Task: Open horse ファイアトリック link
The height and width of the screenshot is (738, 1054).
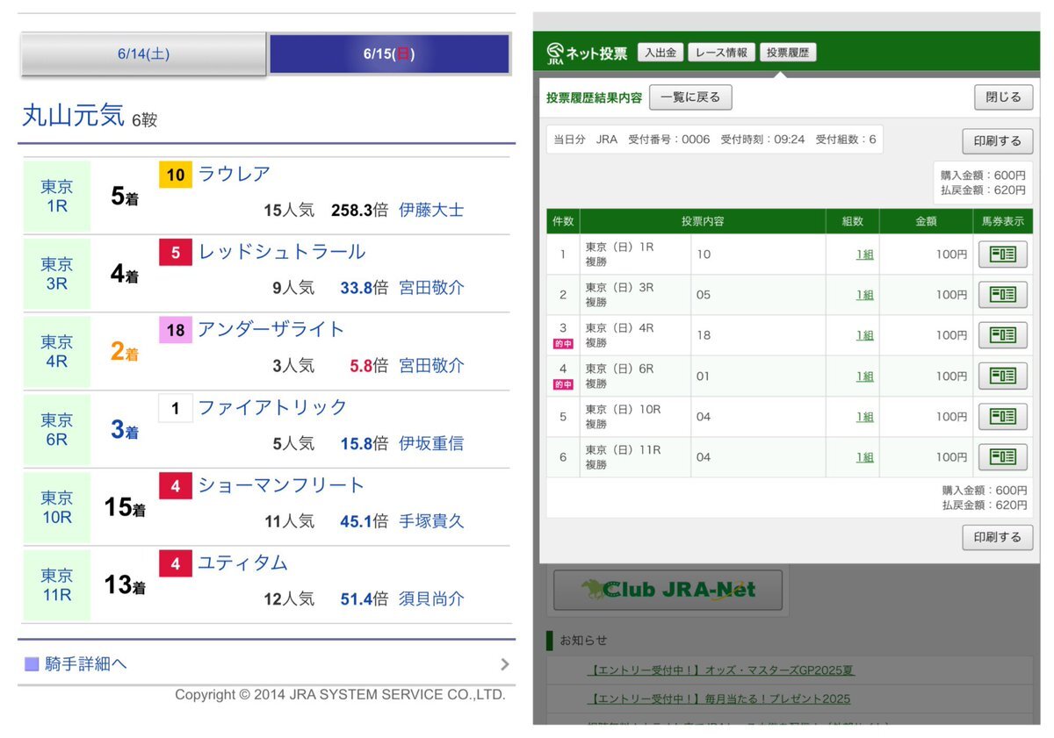Action: point(273,408)
